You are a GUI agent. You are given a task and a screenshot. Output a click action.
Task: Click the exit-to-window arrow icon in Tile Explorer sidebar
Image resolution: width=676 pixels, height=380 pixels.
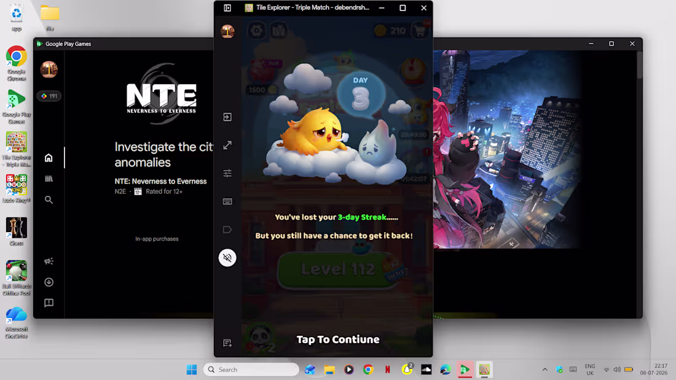coord(227,117)
